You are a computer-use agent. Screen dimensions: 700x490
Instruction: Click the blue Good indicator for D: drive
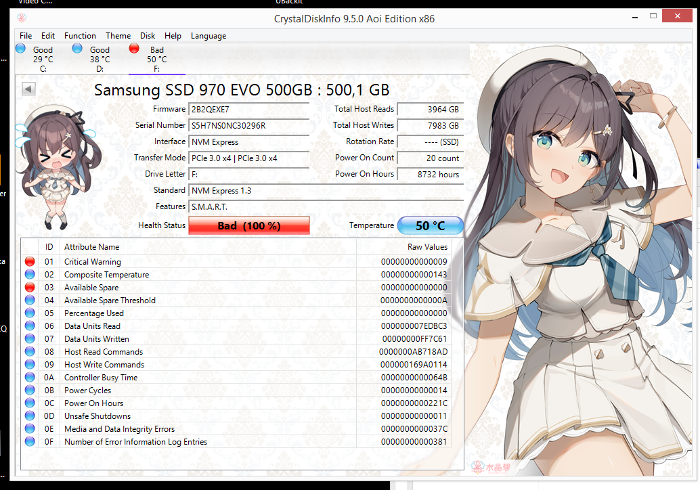click(77, 48)
